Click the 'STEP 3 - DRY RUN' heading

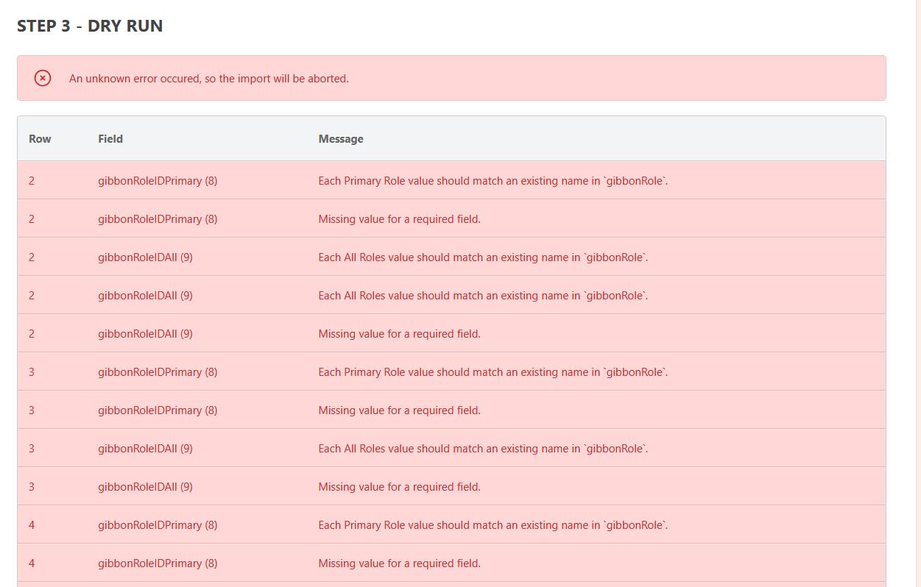coord(90,26)
